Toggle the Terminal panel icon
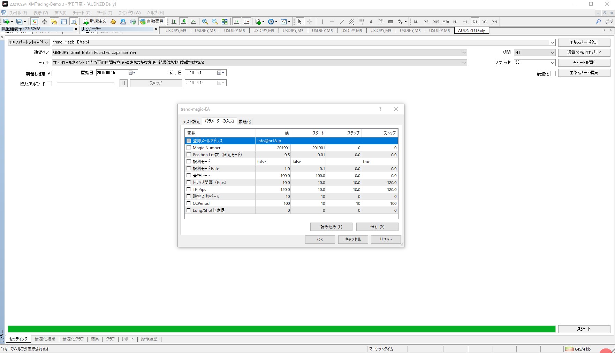615x353 pixels. coord(64,22)
